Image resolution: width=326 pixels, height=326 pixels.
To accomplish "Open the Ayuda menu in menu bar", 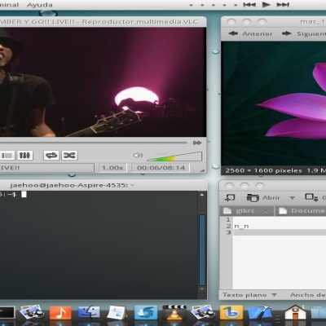I will [40, 5].
